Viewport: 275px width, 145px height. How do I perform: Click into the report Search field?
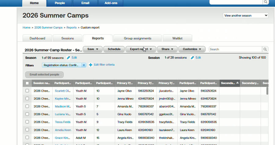(235, 49)
